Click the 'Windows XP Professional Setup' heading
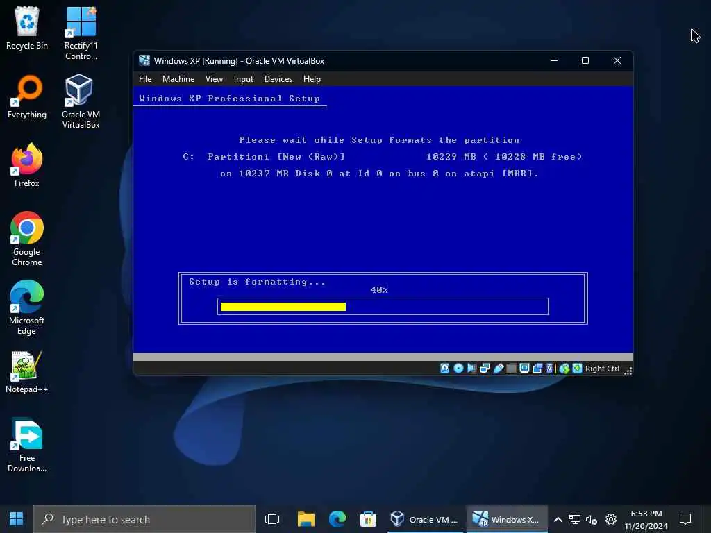The width and height of the screenshot is (711, 533). tap(229, 99)
